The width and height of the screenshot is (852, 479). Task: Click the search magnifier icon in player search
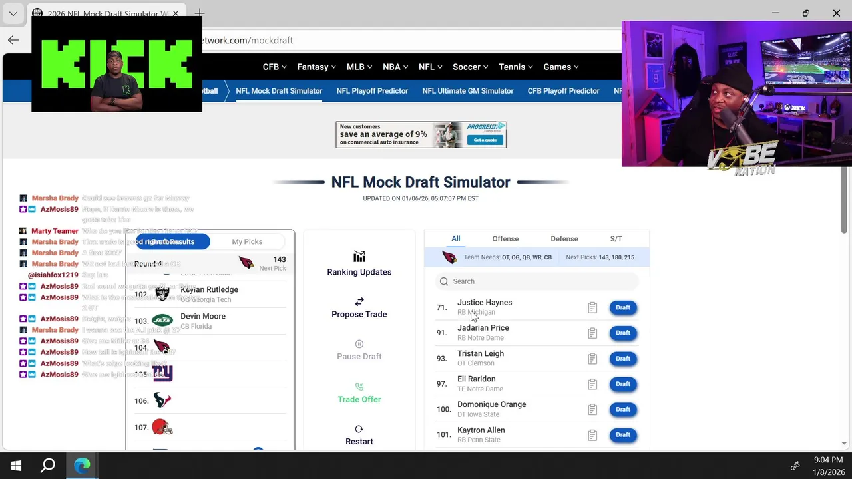[444, 281]
